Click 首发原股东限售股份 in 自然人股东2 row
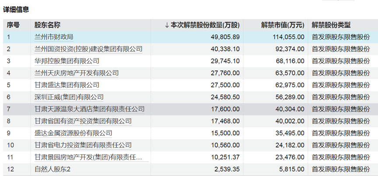Viewport: 378px width, 176px height. coord(341,169)
